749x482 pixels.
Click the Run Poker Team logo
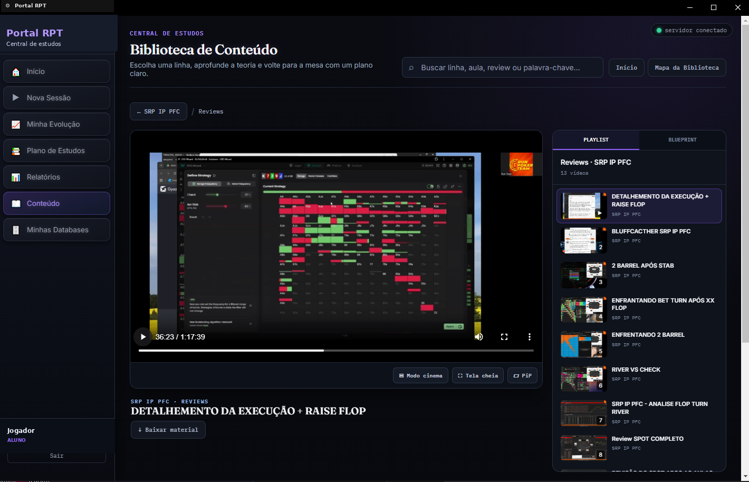point(521,164)
